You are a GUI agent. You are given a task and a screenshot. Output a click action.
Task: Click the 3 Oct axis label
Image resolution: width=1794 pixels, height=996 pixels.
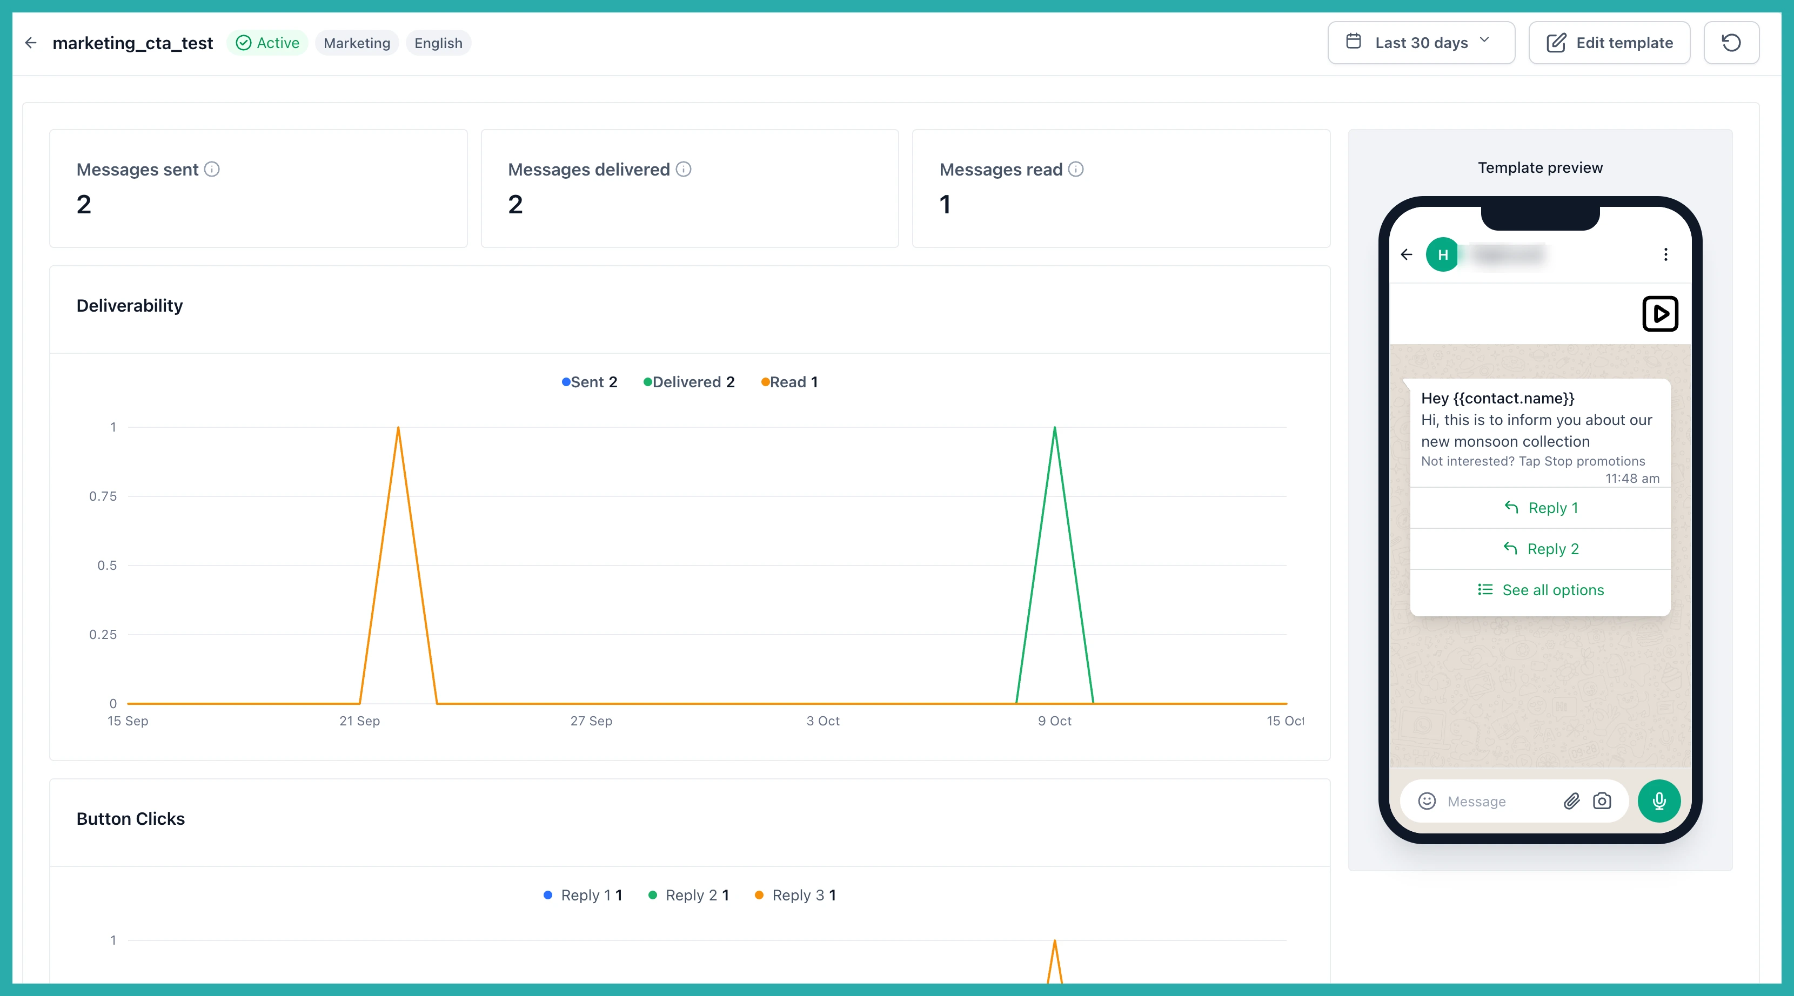coord(822,721)
